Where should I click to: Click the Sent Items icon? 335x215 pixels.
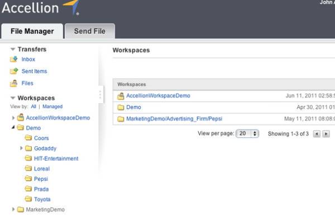(14, 71)
